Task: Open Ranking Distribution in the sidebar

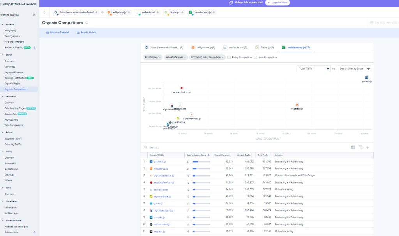Action: tap(15, 78)
